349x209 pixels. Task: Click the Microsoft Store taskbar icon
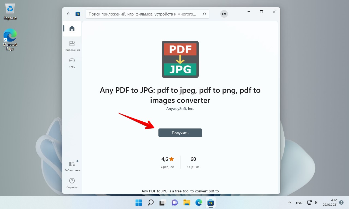pos(210,202)
